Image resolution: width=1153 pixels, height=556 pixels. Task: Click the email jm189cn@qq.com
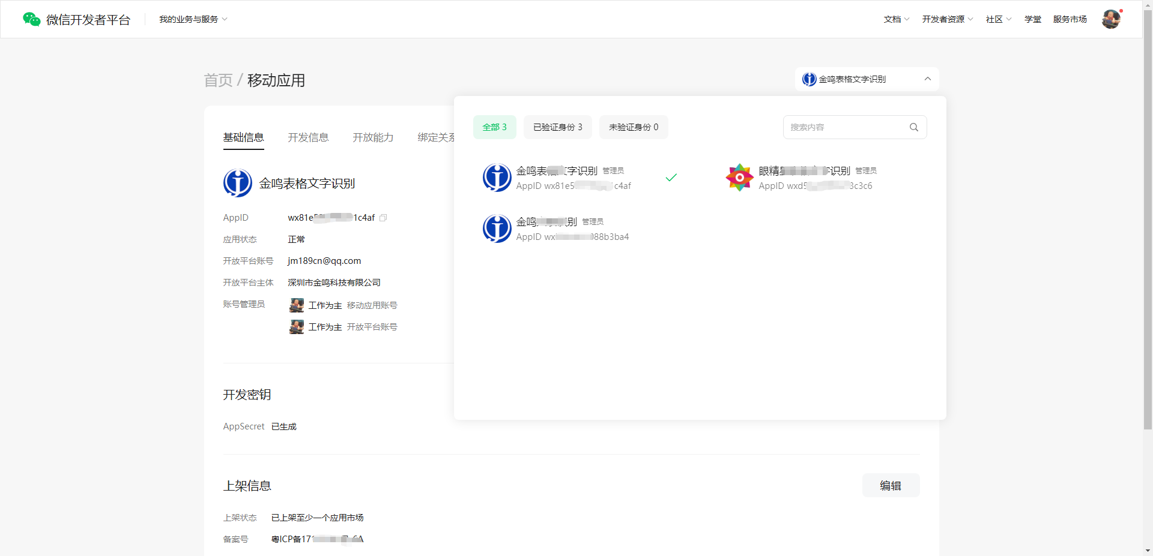coord(324,261)
